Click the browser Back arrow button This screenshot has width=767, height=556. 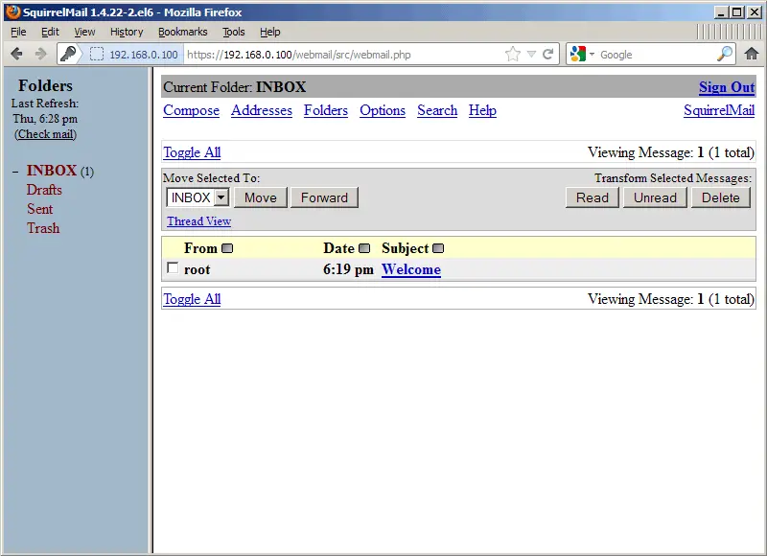pos(17,54)
